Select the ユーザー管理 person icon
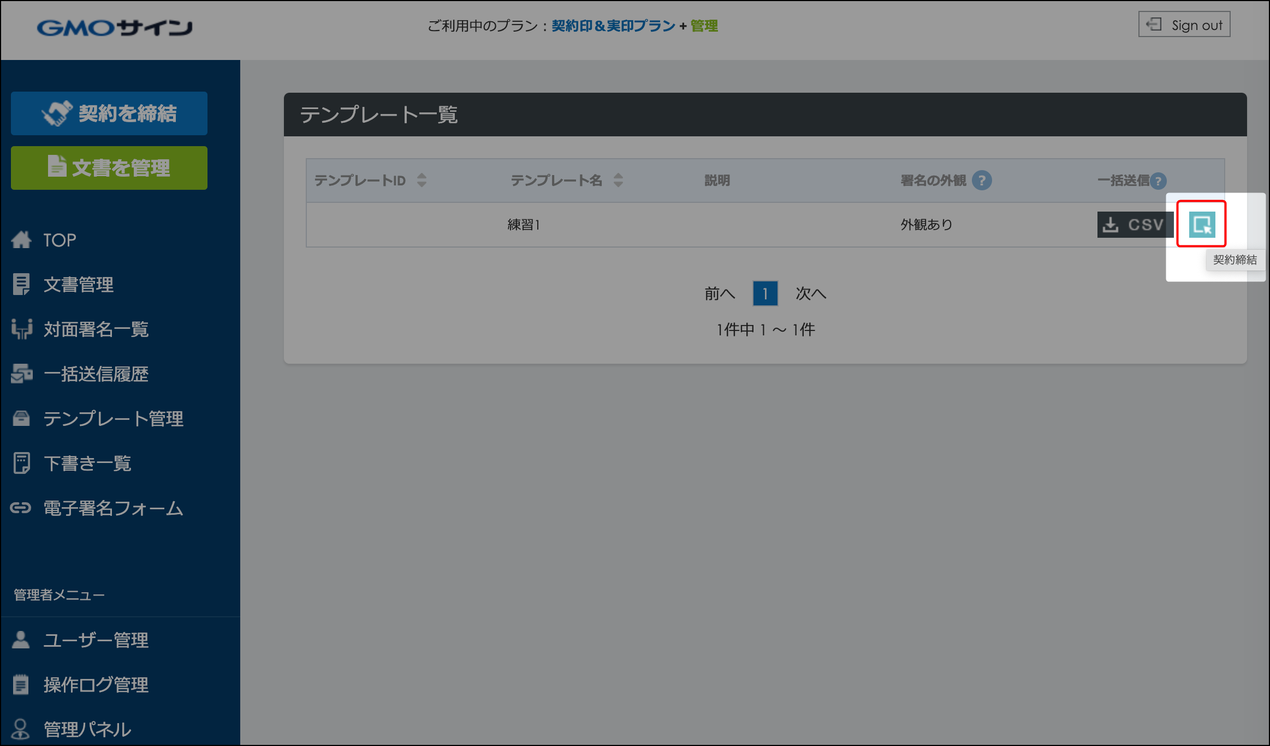This screenshot has width=1270, height=746. coord(22,640)
